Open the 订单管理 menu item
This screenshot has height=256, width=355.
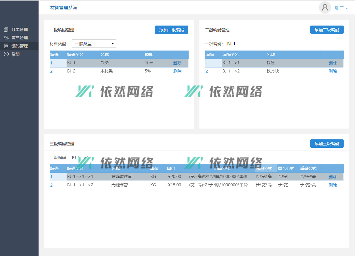coord(19,30)
